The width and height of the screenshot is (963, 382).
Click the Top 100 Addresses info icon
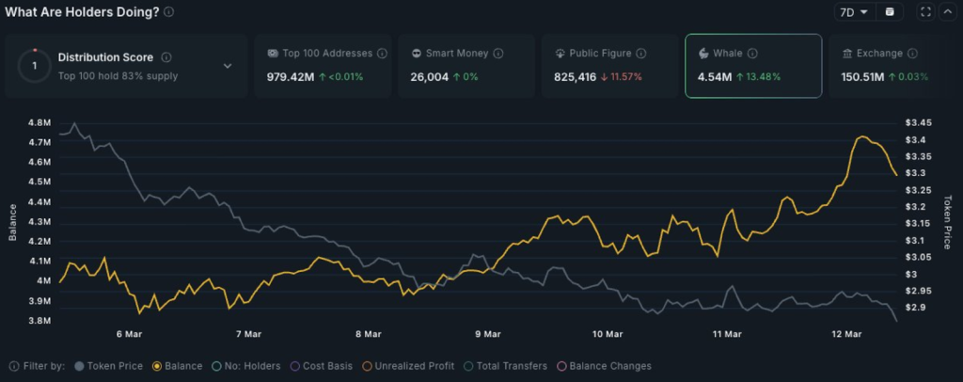click(x=381, y=54)
